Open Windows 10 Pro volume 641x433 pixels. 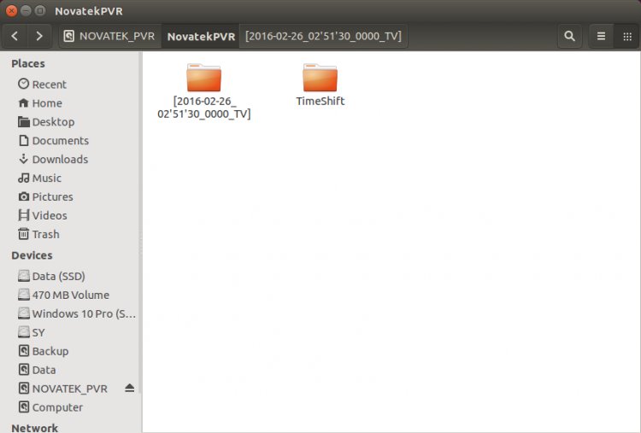click(83, 314)
